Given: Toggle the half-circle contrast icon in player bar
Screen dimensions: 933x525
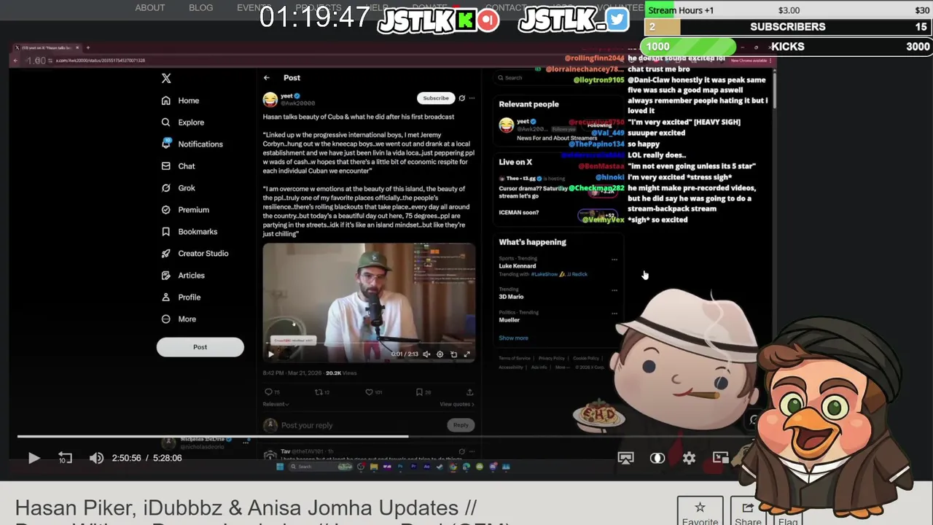Looking at the screenshot, I should click(657, 458).
